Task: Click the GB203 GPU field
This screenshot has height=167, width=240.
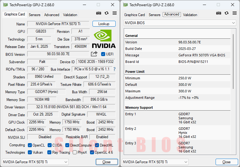Action: 41,31
